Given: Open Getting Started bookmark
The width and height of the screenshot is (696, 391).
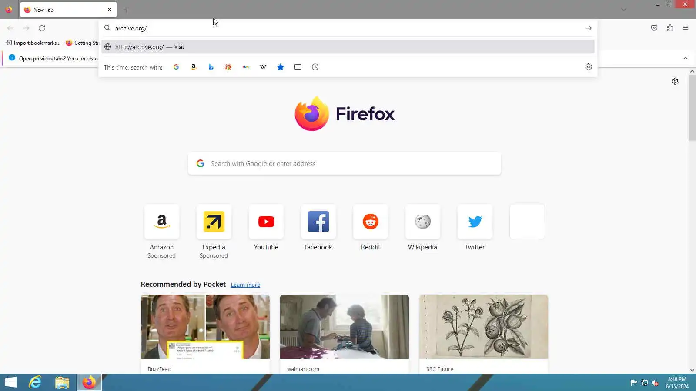Looking at the screenshot, I should 83,43.
